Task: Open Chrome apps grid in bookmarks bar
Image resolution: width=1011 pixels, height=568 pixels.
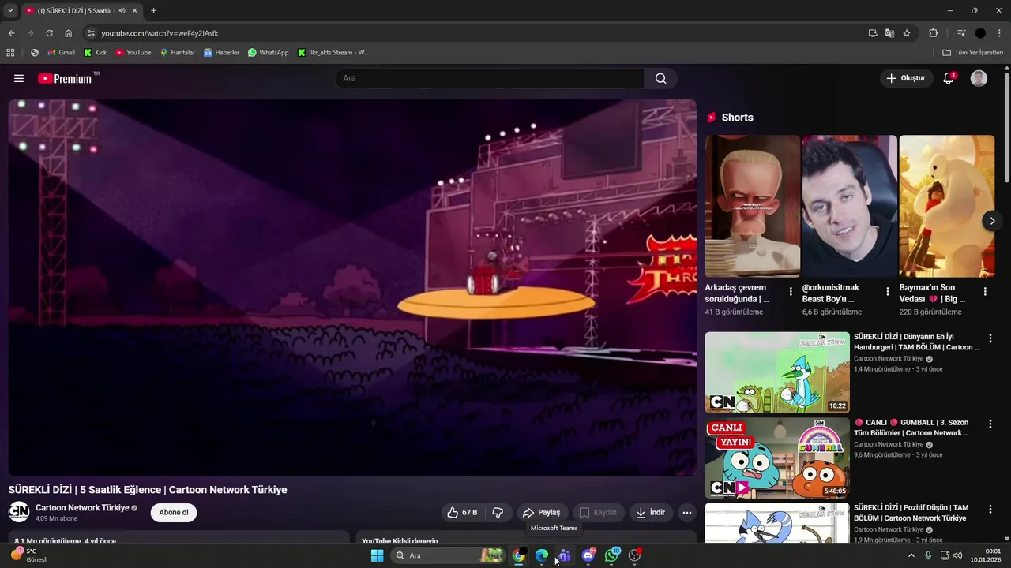Action: point(10,53)
